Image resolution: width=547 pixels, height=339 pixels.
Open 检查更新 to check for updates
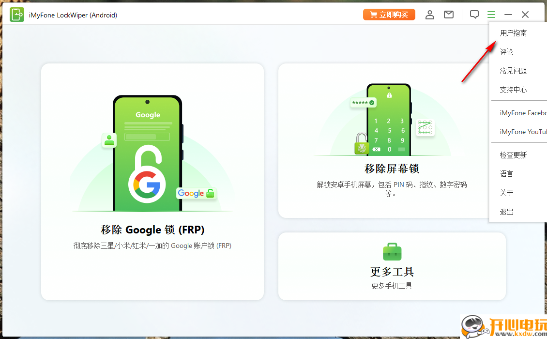[x=513, y=154]
